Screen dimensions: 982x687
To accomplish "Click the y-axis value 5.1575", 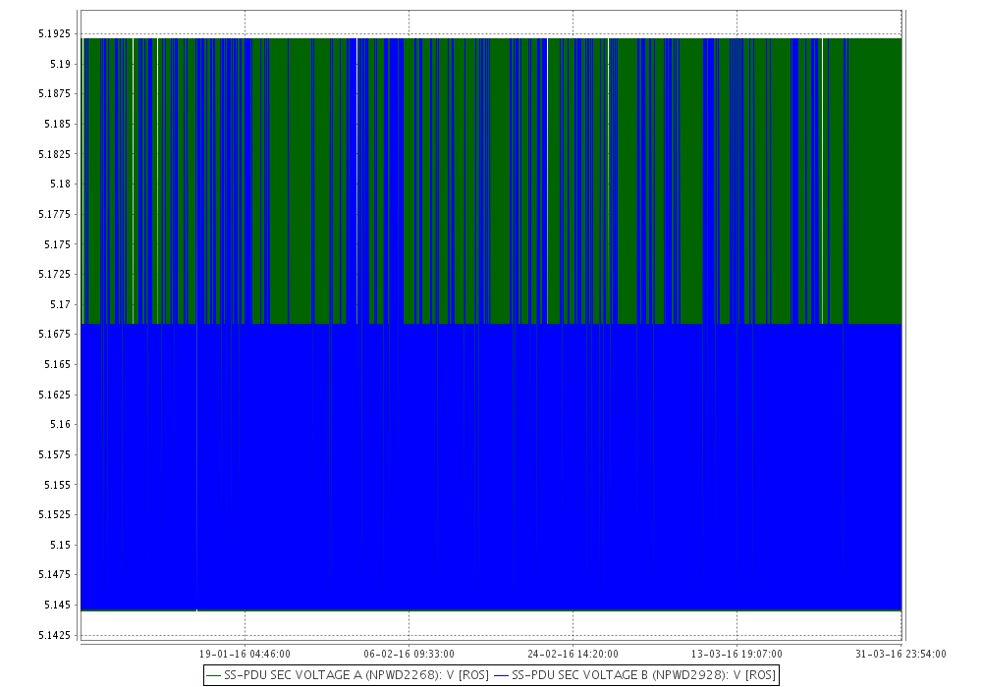I will (54, 454).
